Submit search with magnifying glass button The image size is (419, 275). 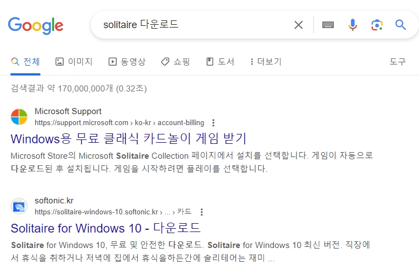point(401,25)
